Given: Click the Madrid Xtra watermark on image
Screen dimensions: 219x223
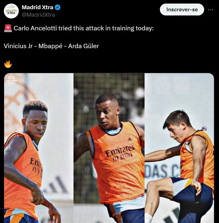Looking at the screenshot, I should pyautogui.click(x=11, y=80).
